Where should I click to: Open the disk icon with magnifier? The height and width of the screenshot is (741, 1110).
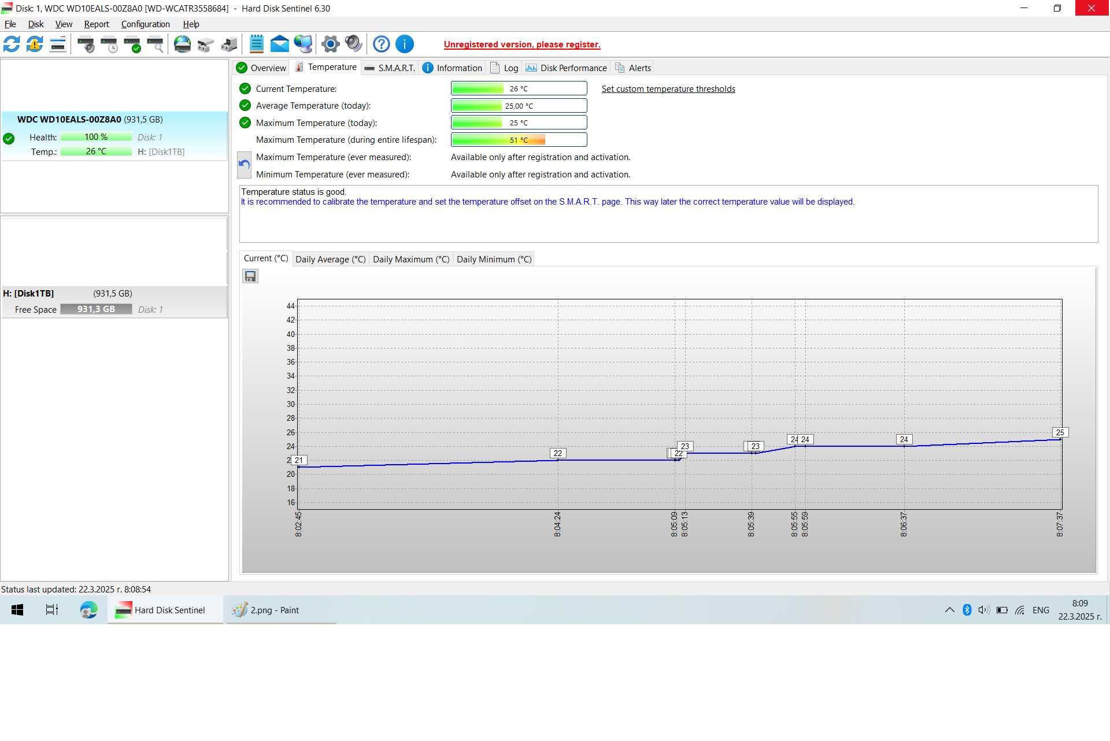(x=155, y=44)
